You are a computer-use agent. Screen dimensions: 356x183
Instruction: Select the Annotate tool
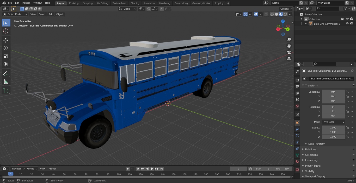[6, 73]
